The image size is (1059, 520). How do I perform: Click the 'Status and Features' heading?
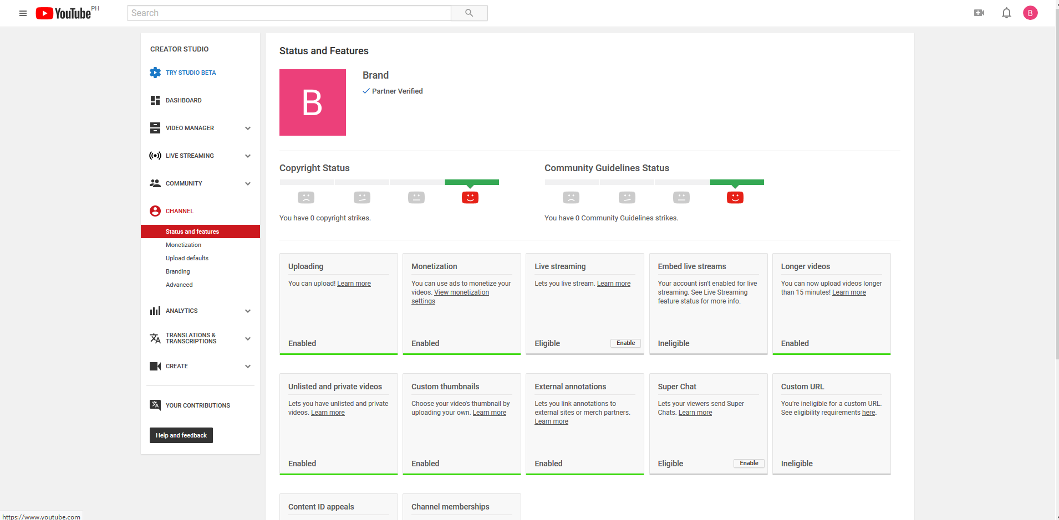coord(324,51)
